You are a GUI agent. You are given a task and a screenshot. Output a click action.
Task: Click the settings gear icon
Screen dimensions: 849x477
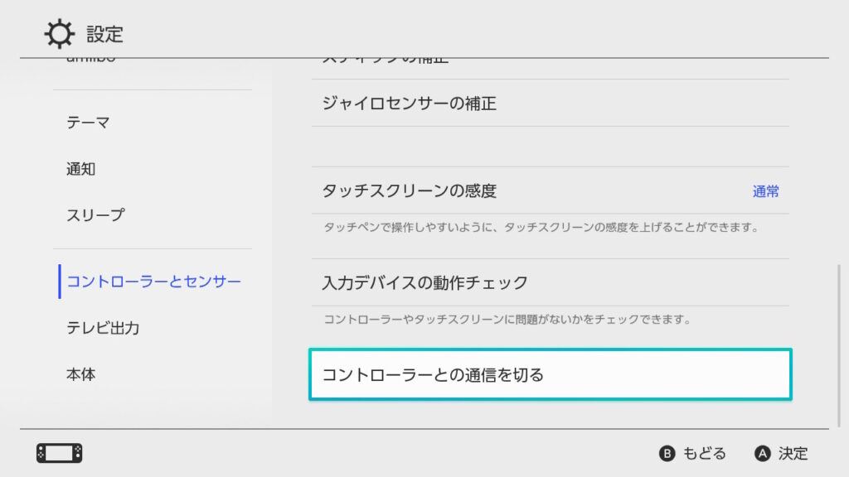pos(59,33)
